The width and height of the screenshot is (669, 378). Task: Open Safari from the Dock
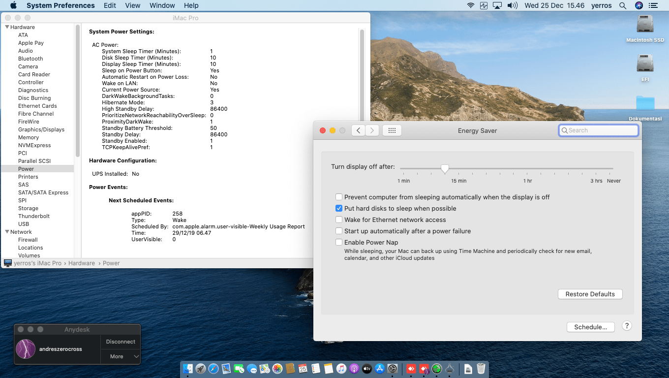pyautogui.click(x=213, y=368)
